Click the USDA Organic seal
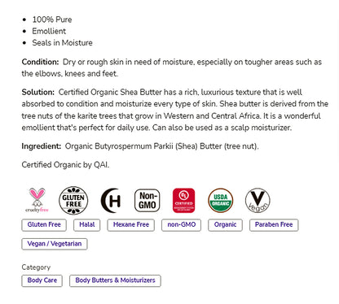This screenshot has height=304, width=339. click(221, 201)
